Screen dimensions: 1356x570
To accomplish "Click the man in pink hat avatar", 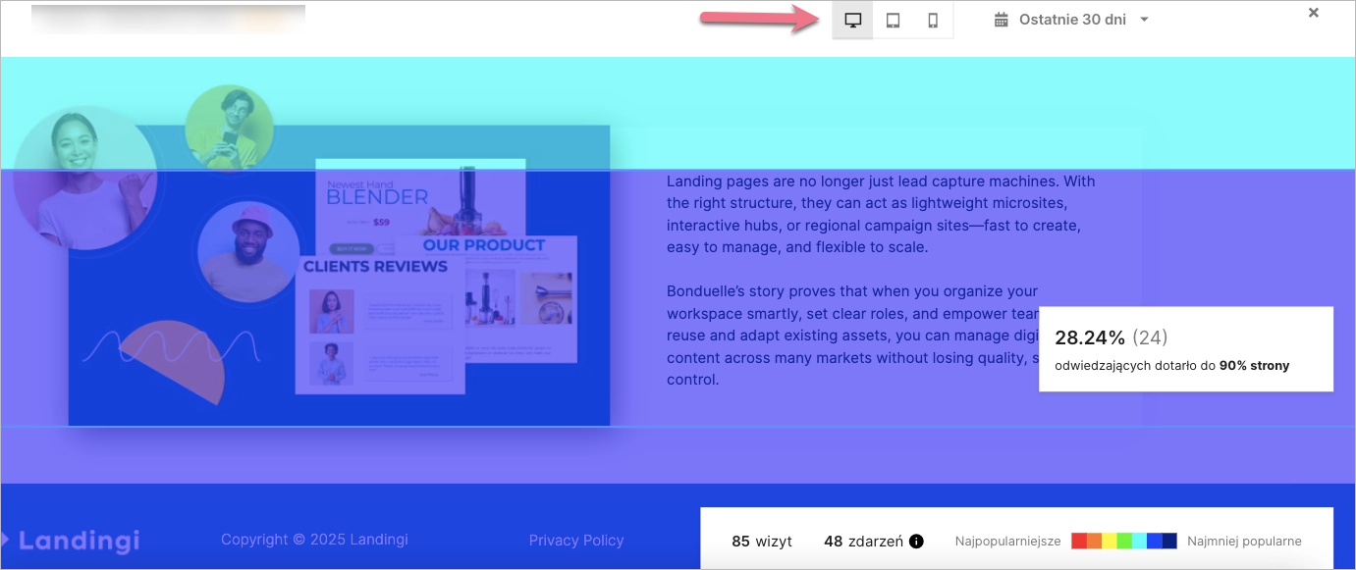I will [x=246, y=252].
